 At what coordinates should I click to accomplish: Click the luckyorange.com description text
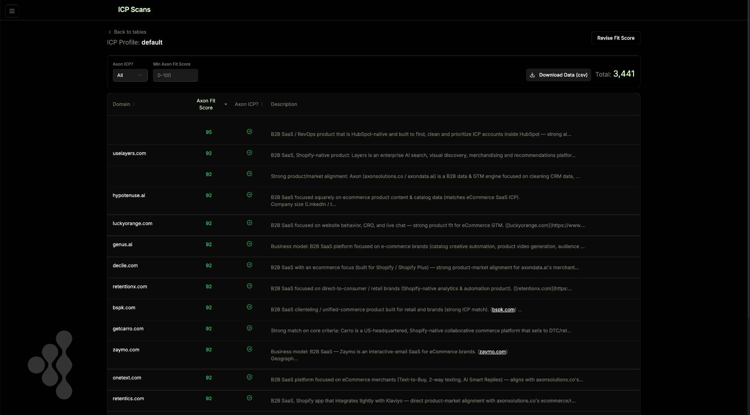click(428, 225)
